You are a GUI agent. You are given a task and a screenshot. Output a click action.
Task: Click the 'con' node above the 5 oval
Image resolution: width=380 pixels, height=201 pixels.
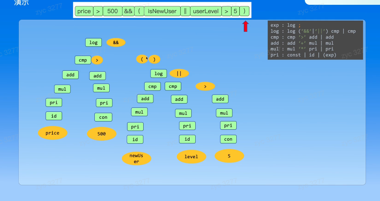click(228, 139)
